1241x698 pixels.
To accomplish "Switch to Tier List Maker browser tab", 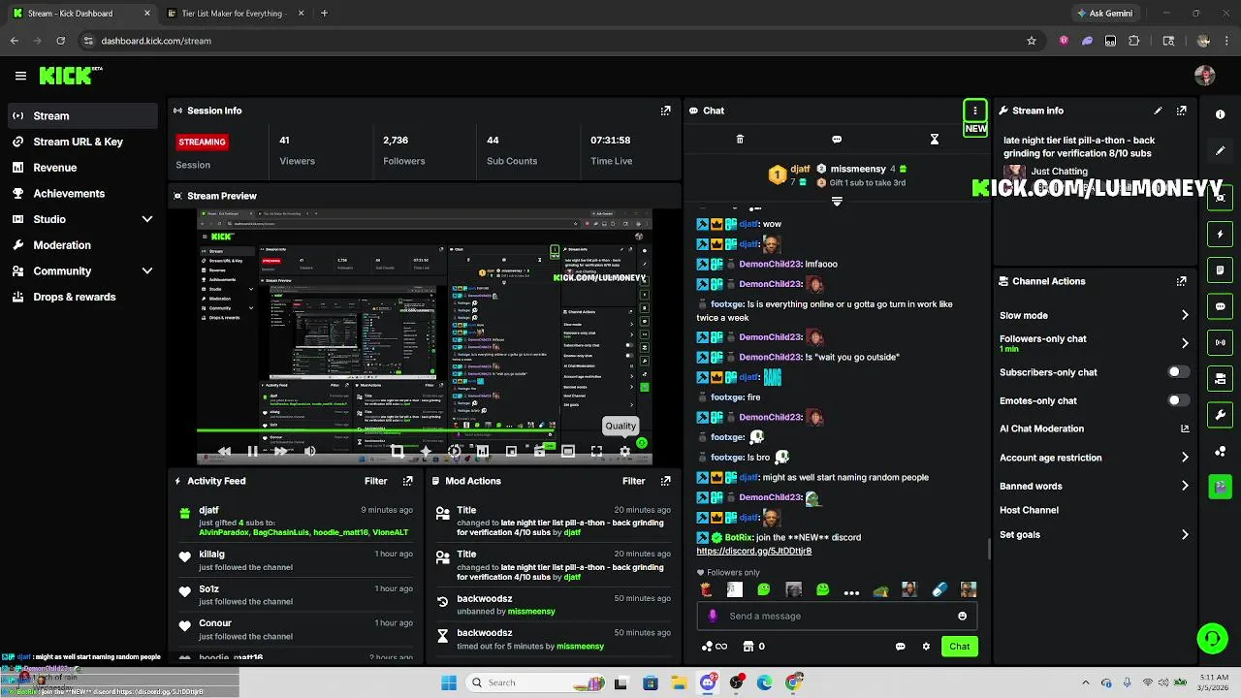I will (x=233, y=14).
